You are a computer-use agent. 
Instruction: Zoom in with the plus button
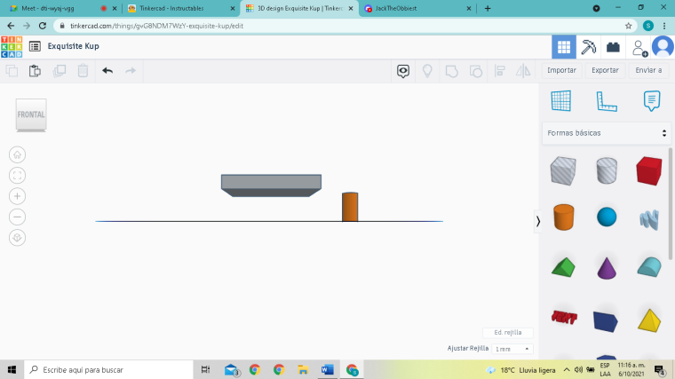[x=17, y=196]
